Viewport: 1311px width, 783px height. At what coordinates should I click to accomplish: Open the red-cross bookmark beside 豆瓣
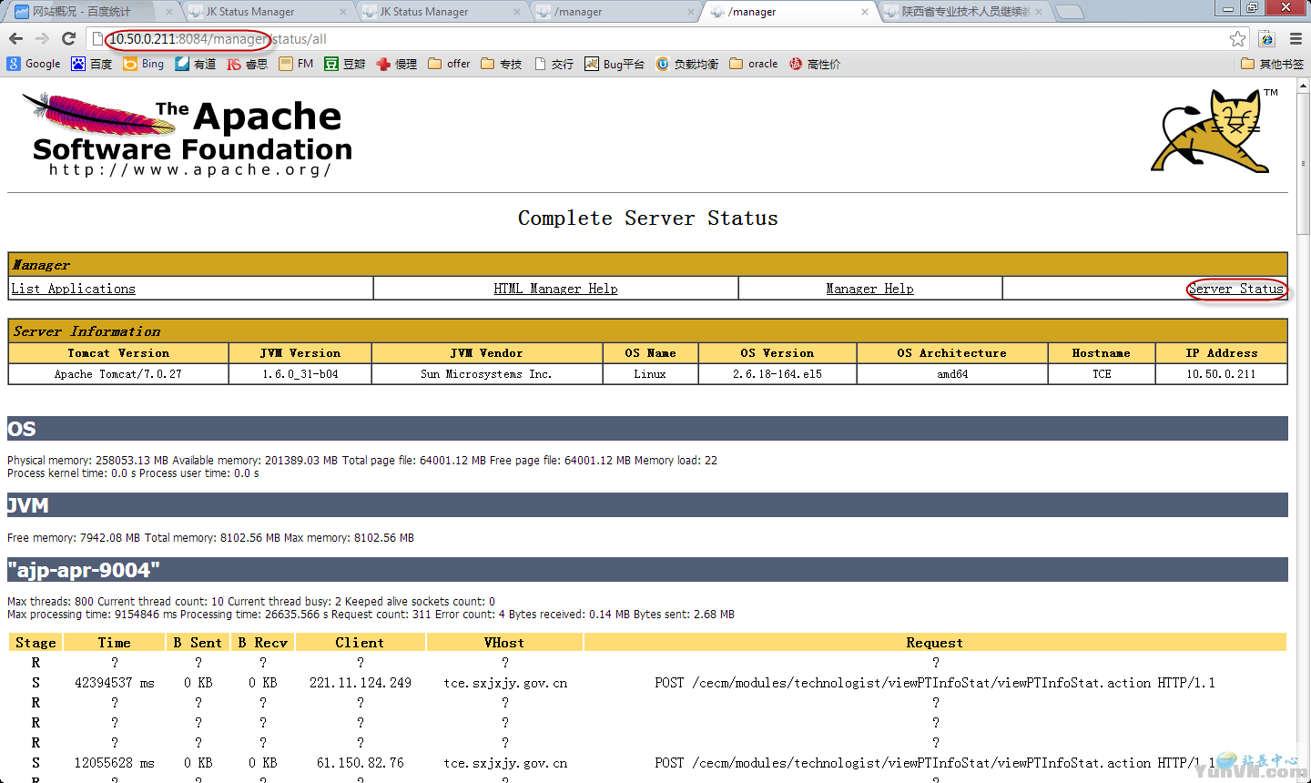[x=396, y=64]
